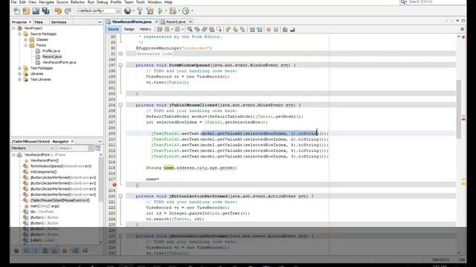Click the Start Macro Recording red icon

tap(268, 30)
